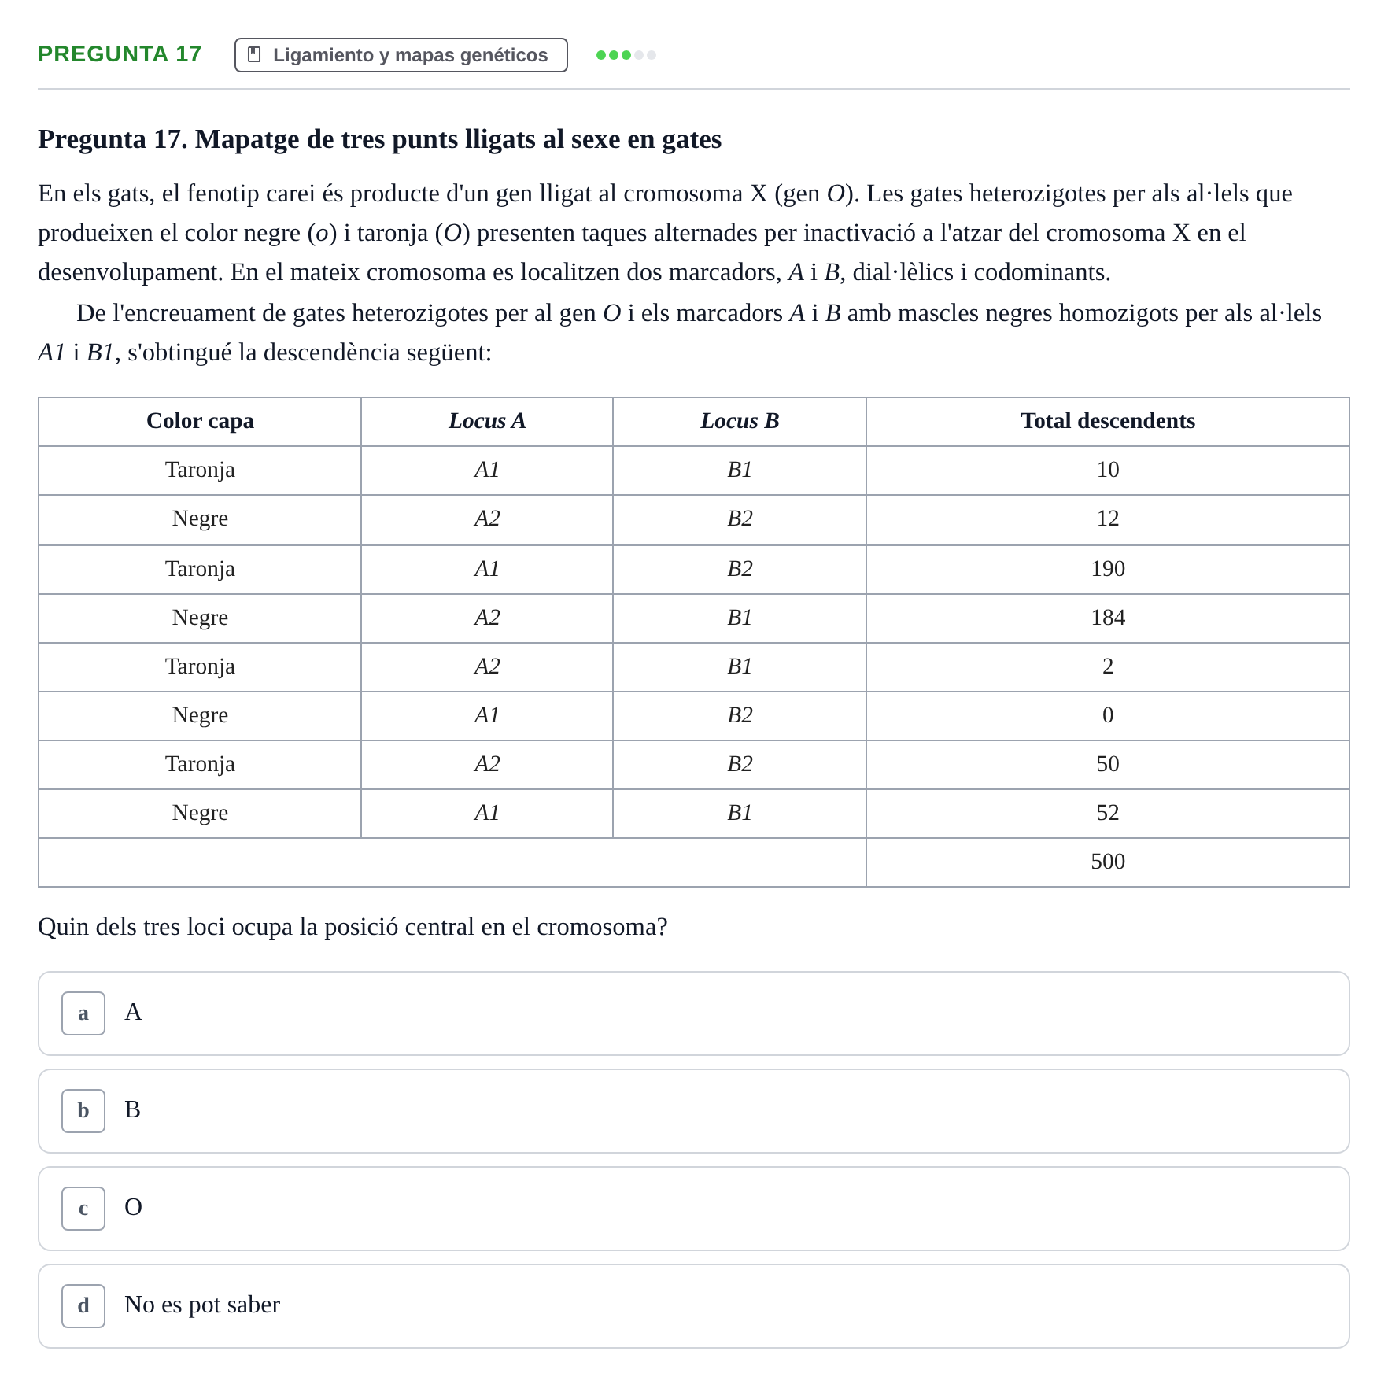Select the letter a answer badge
Screen dimensions: 1388x1388
[83, 1013]
